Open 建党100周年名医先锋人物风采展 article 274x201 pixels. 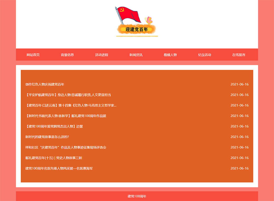pyautogui.click(x=59, y=168)
